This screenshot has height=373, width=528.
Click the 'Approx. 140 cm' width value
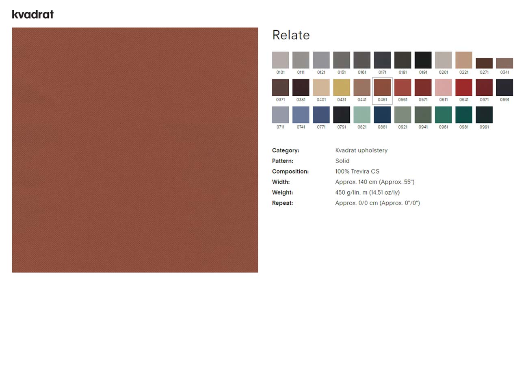[x=375, y=182]
